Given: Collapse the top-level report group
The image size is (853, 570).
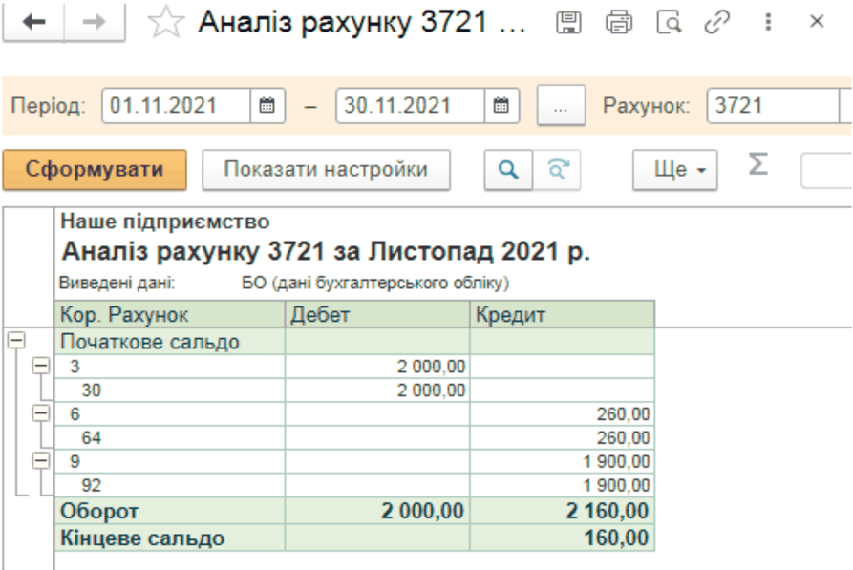Looking at the screenshot, I should (x=16, y=341).
